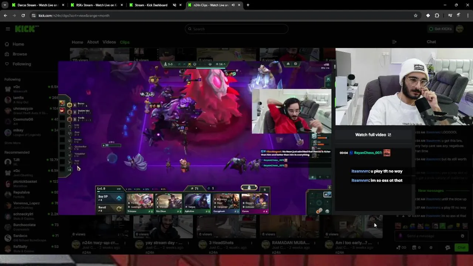473x266 pixels.
Task: Switch to the channel About tab
Action: 93,42
